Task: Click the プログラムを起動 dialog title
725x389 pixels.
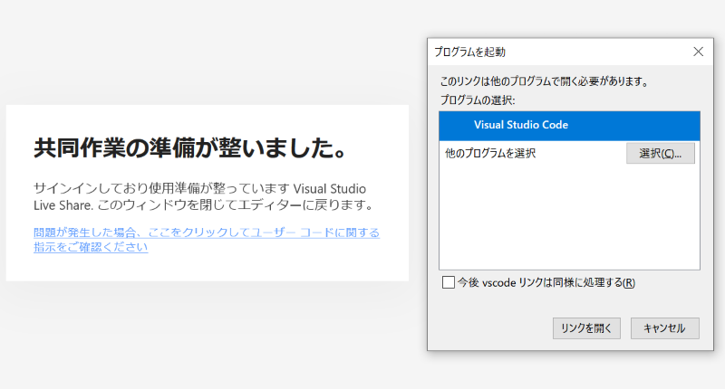Action: 469,52
